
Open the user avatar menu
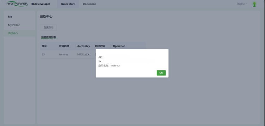click(x=254, y=4)
